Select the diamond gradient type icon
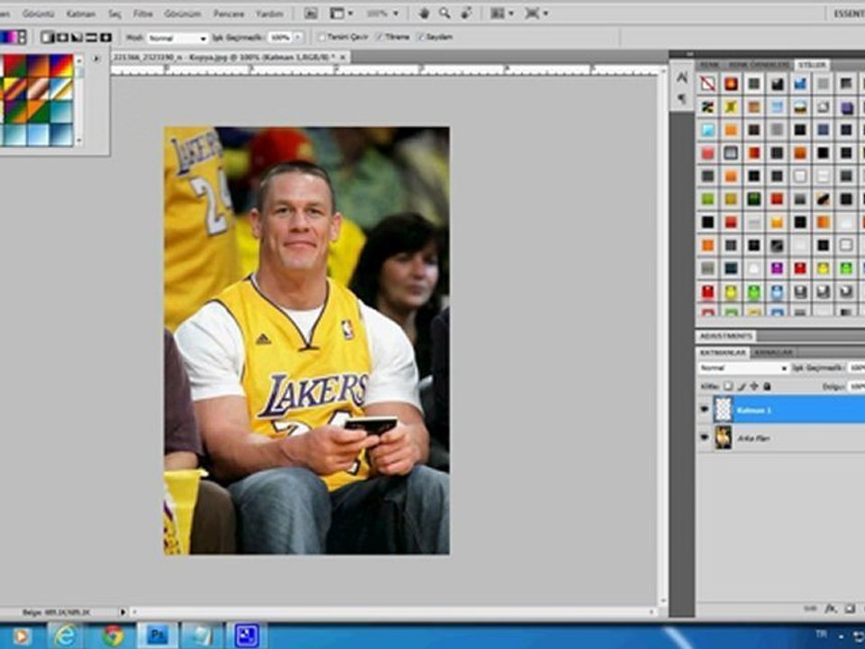865x649 pixels. pyautogui.click(x=105, y=38)
